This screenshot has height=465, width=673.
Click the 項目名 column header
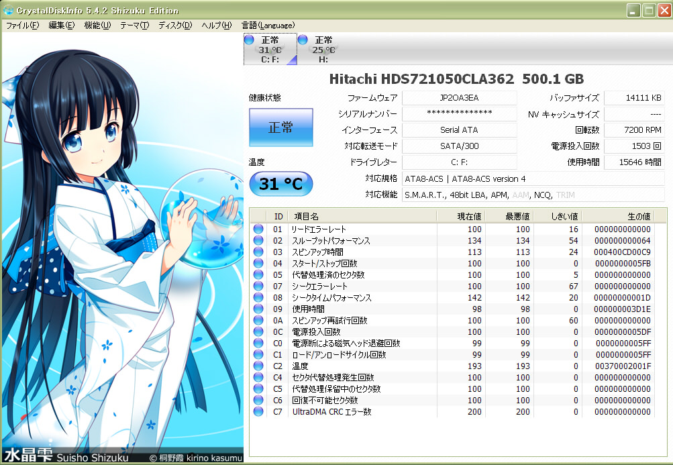[362, 217]
